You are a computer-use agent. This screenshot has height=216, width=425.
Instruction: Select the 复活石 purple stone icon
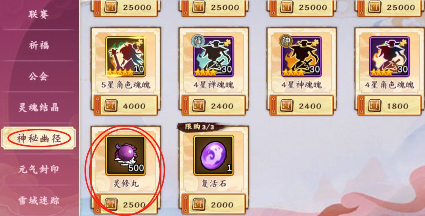coord(214,156)
